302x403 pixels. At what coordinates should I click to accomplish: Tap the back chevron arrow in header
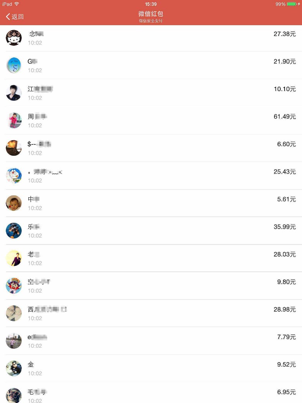(x=8, y=17)
